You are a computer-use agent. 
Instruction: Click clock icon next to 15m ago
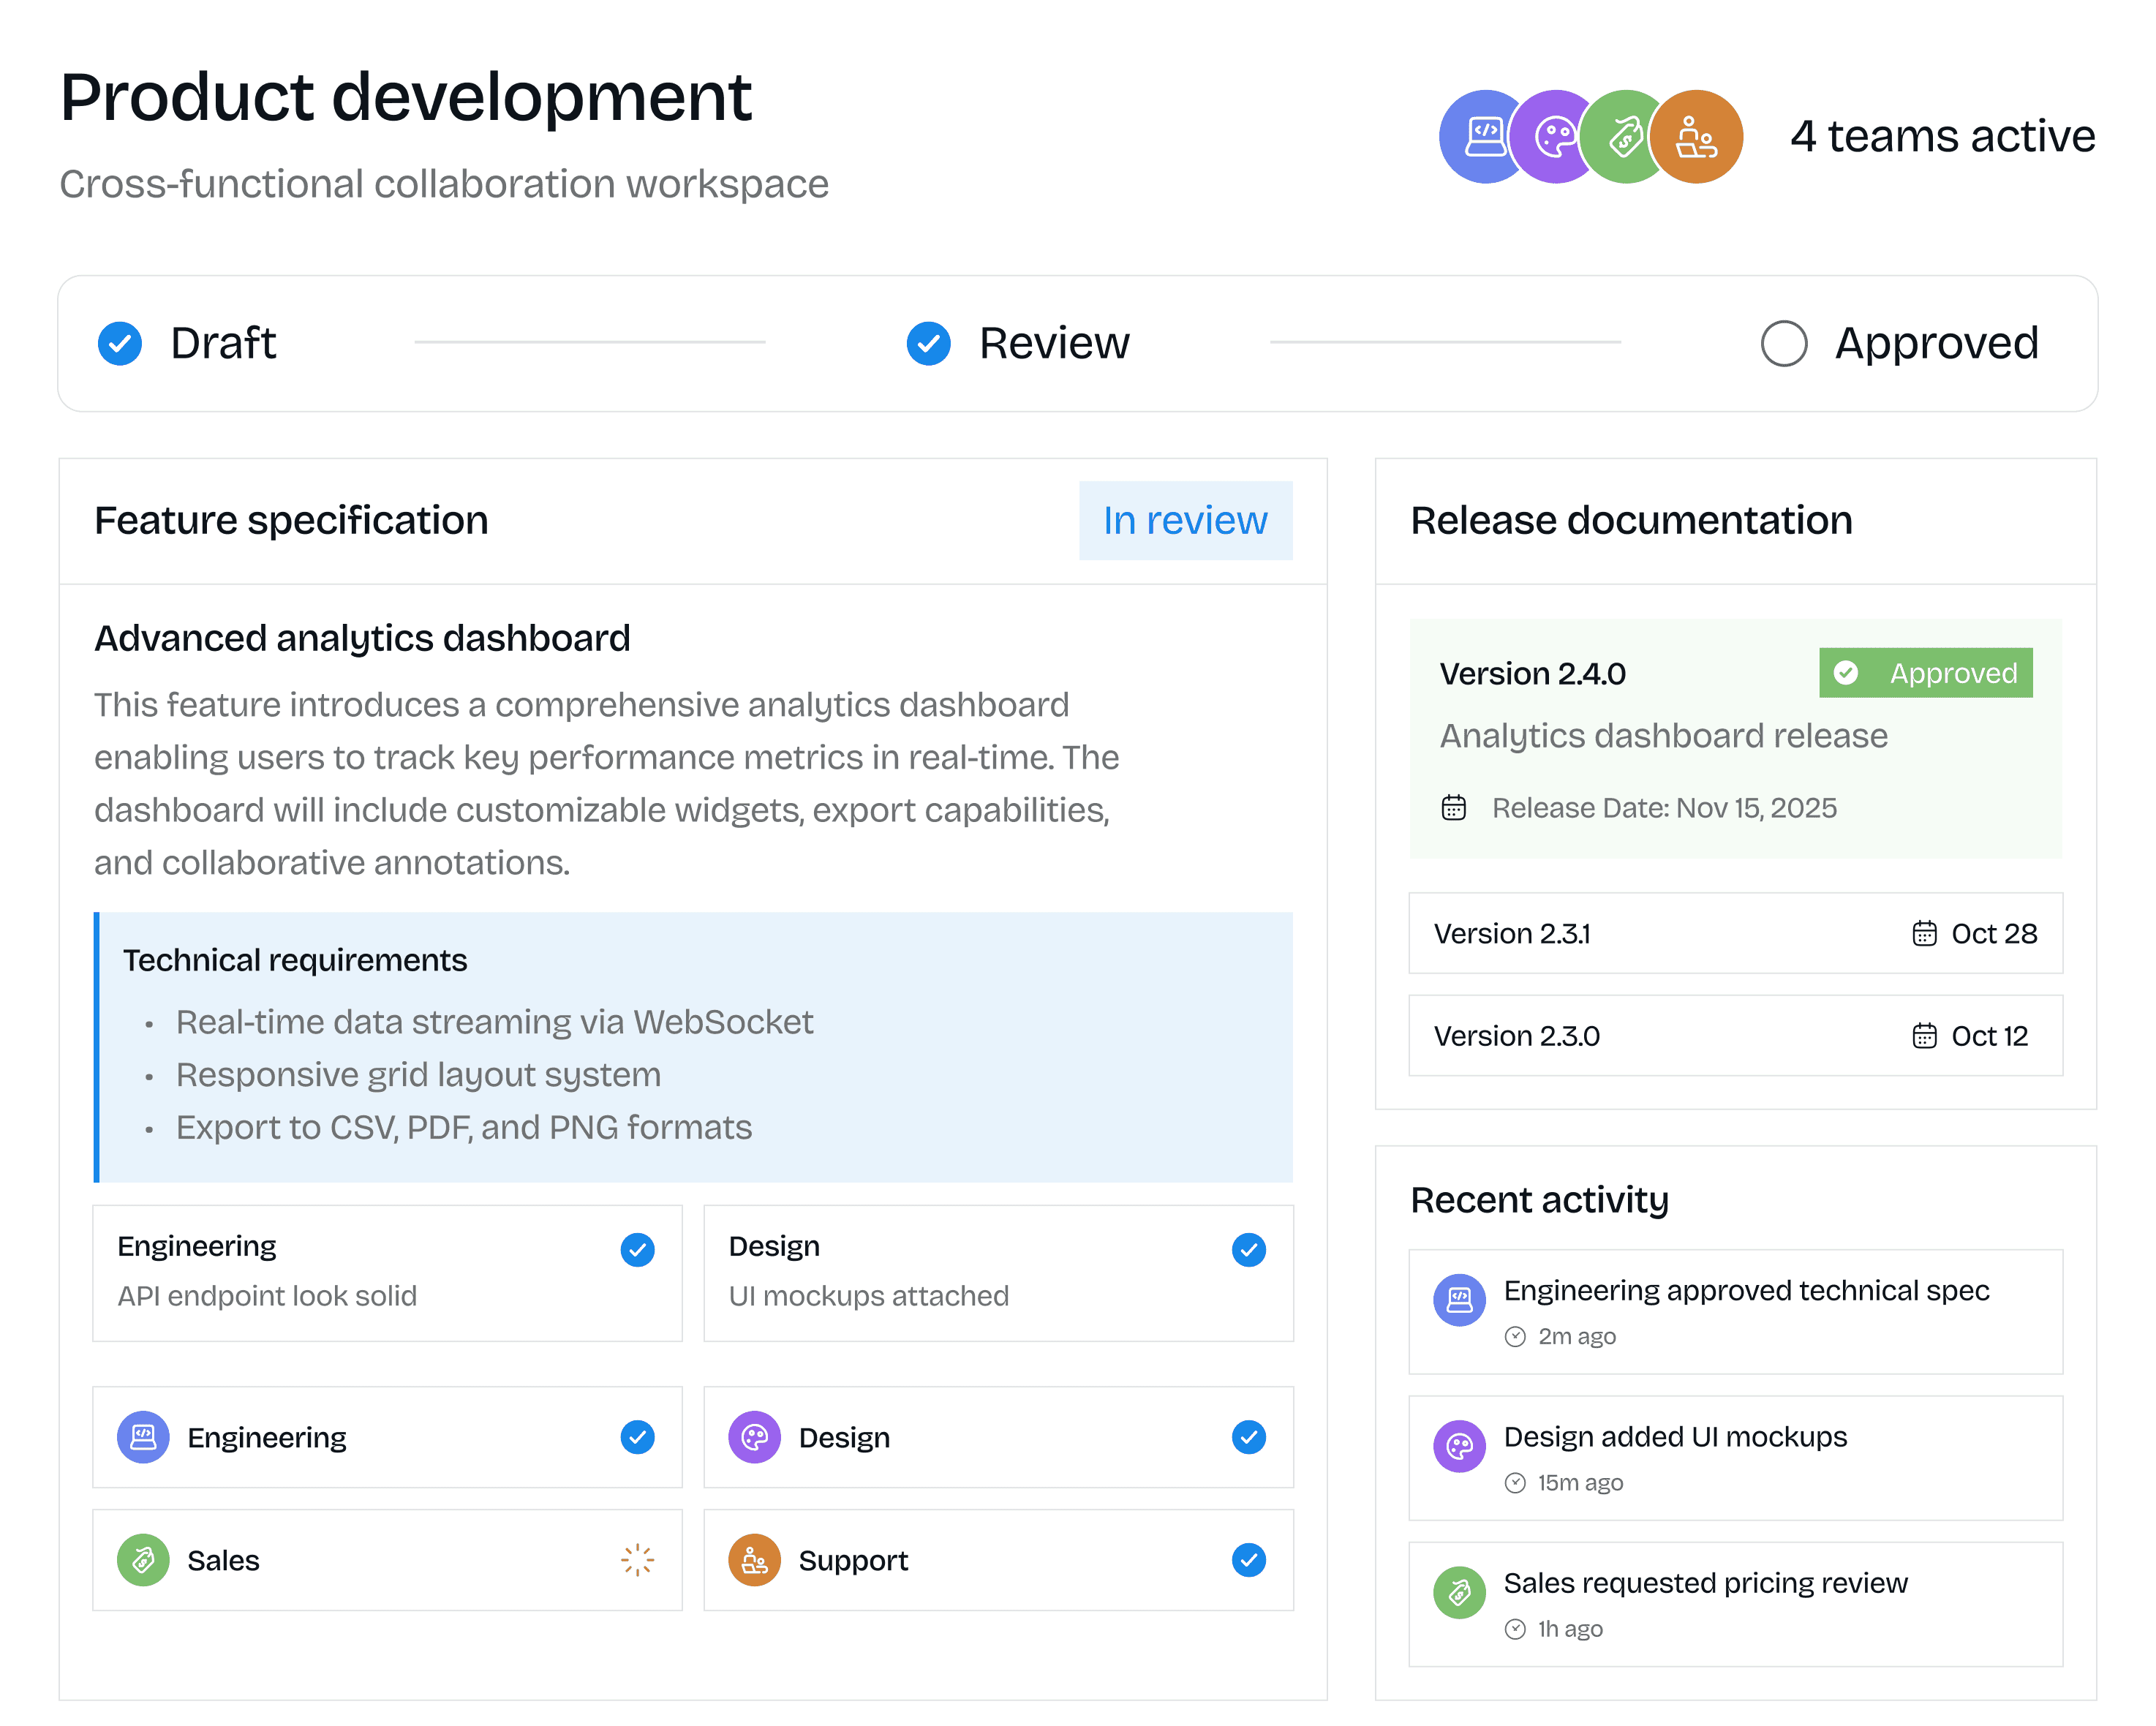(x=1515, y=1483)
